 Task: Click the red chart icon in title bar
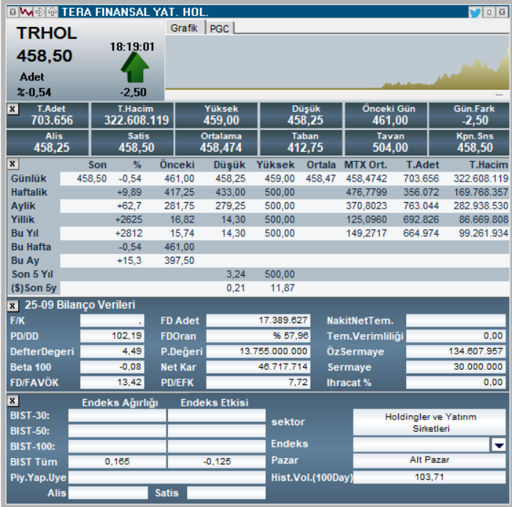pos(26,12)
